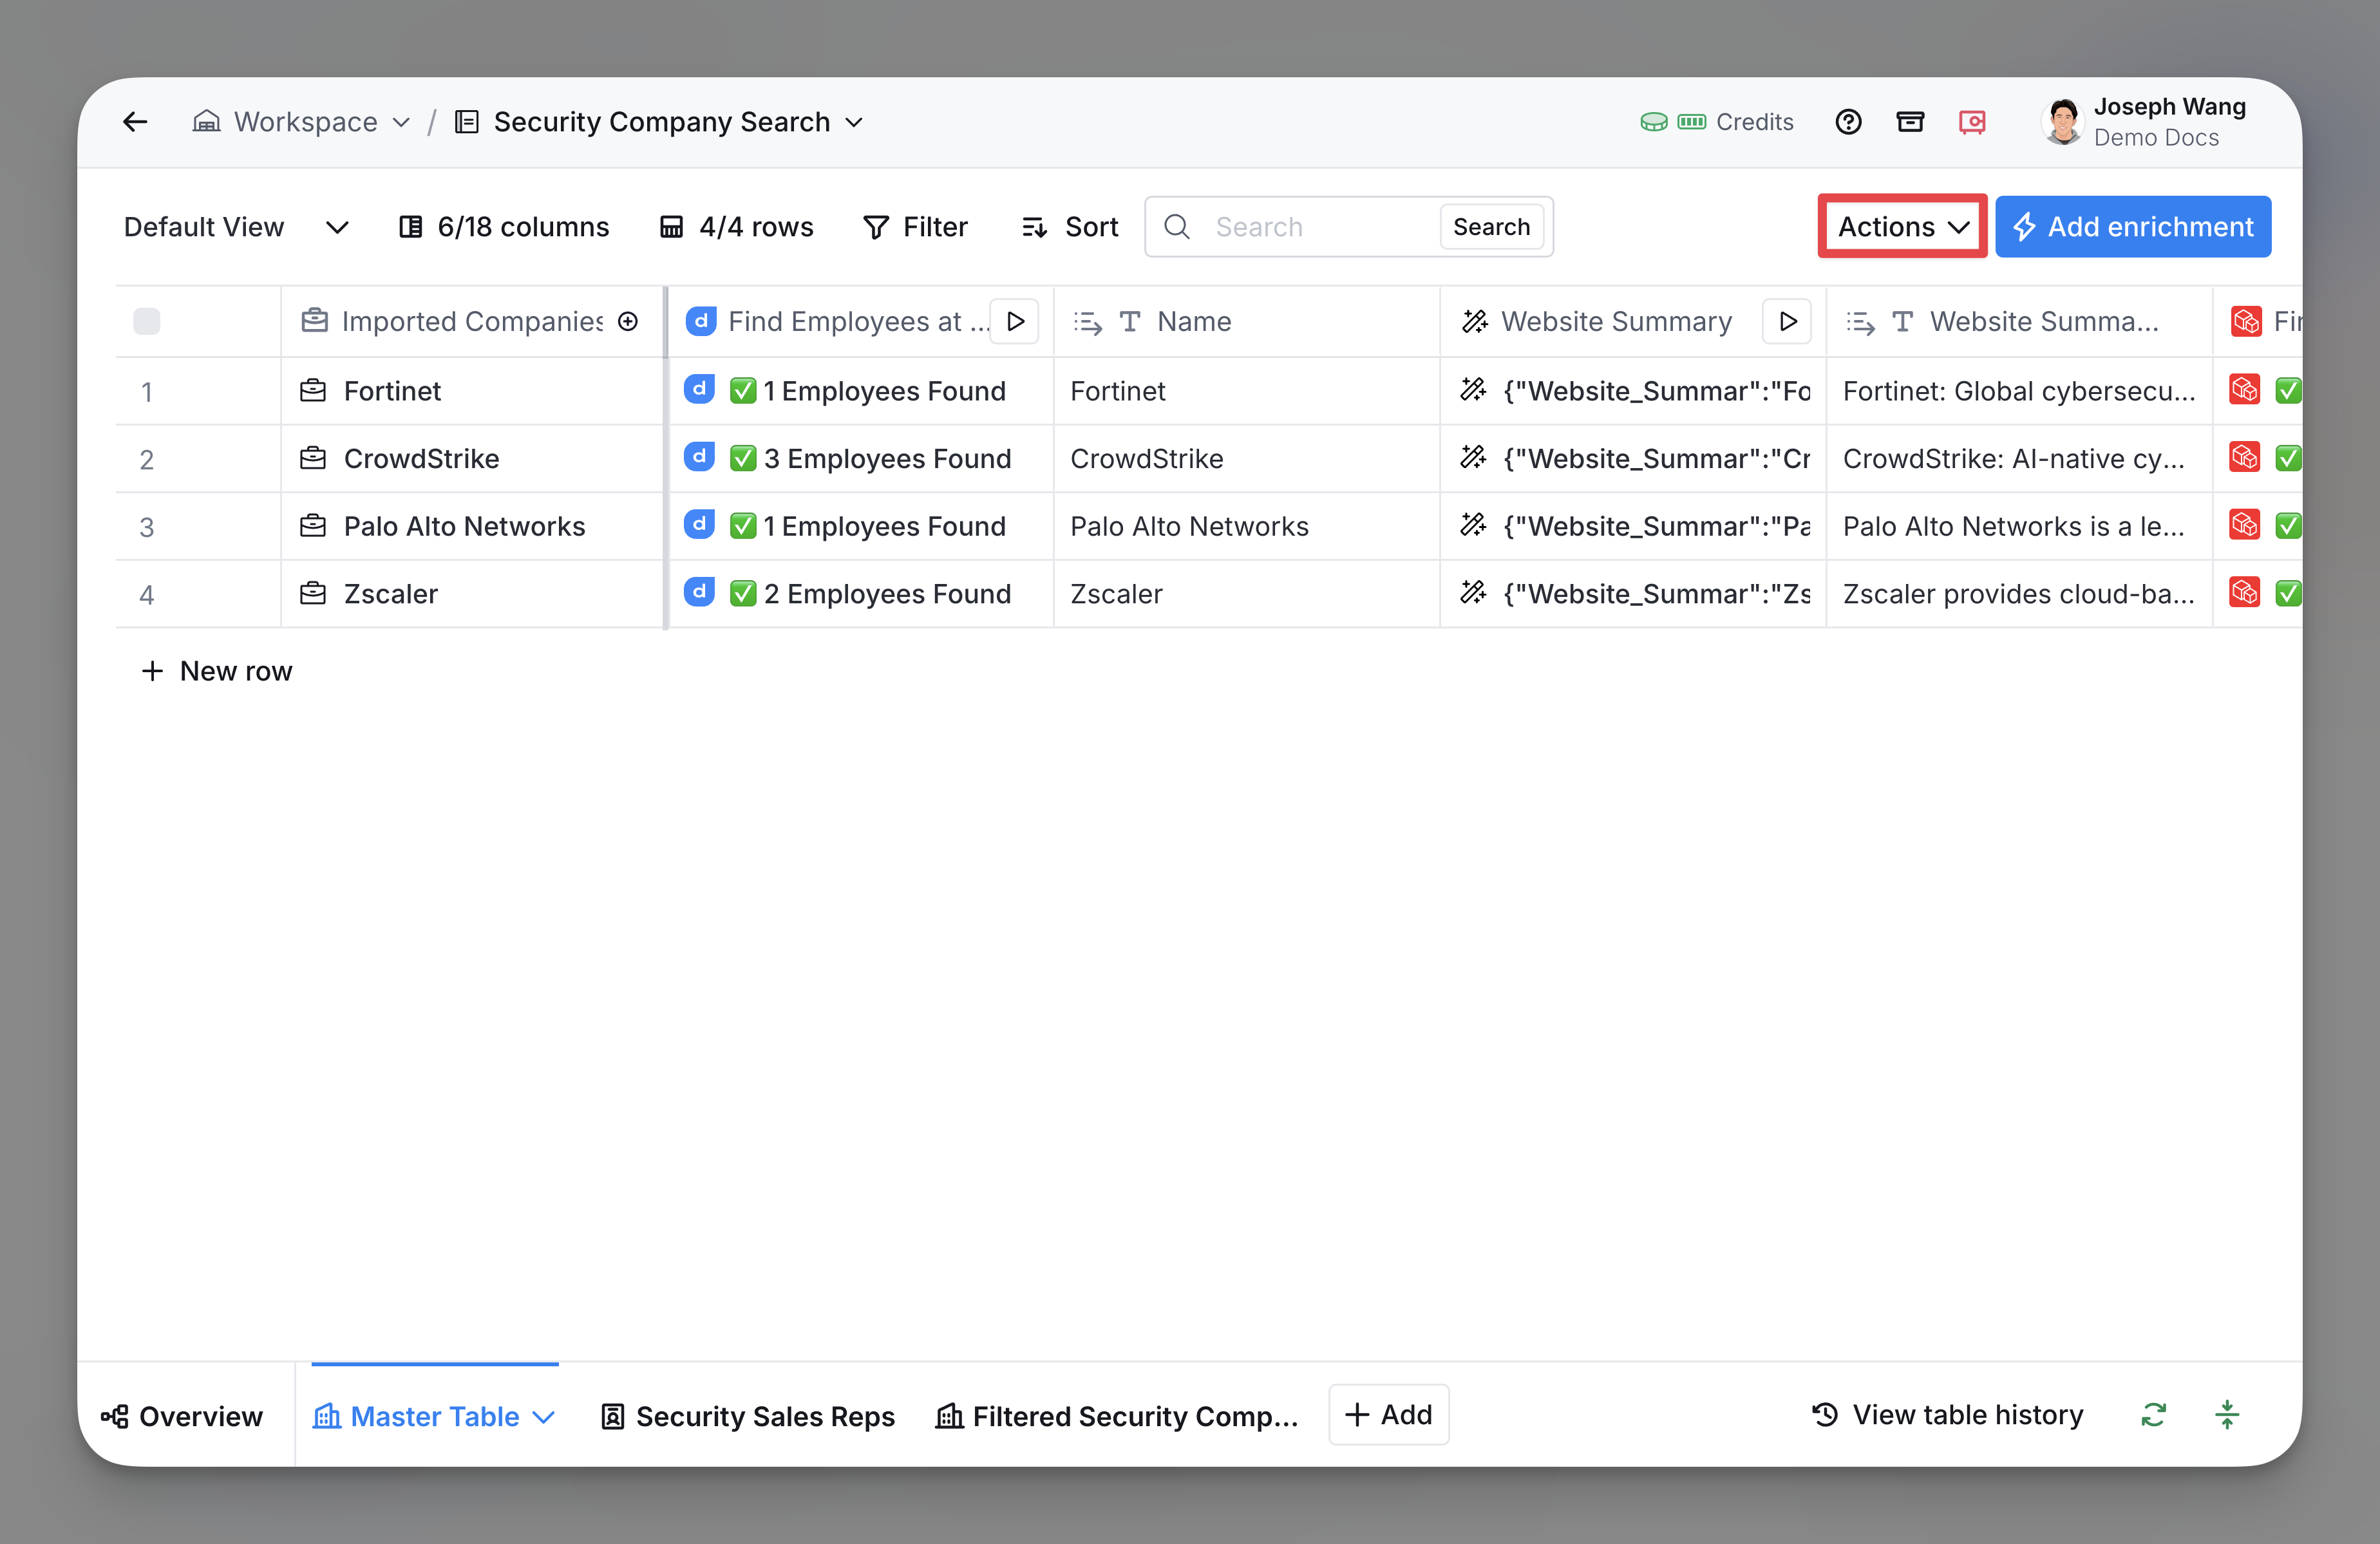This screenshot has height=1544, width=2380.
Task: Click the green checkmark in CrowdStrike employees cell
Action: click(x=743, y=458)
